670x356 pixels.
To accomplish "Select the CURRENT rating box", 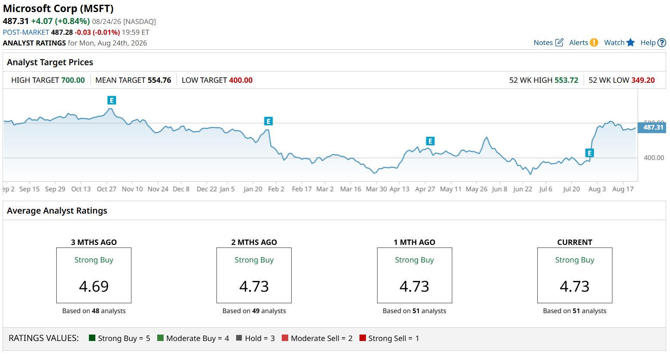I will (575, 275).
